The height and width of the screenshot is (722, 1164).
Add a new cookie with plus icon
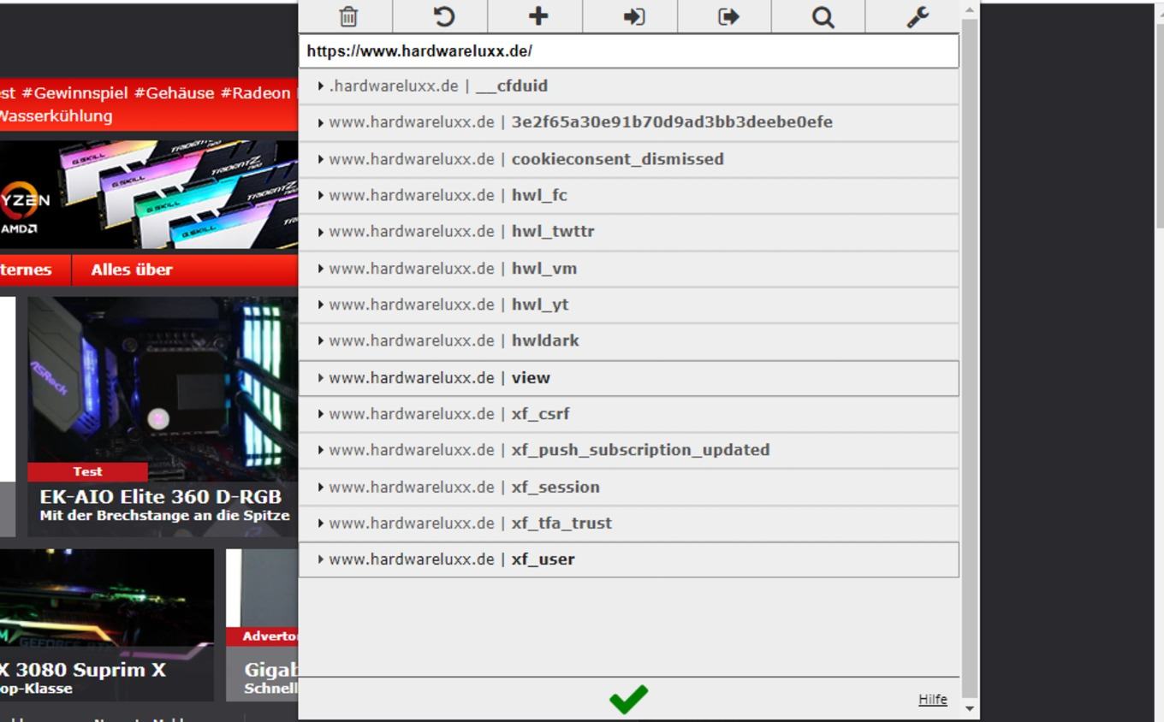tap(538, 16)
